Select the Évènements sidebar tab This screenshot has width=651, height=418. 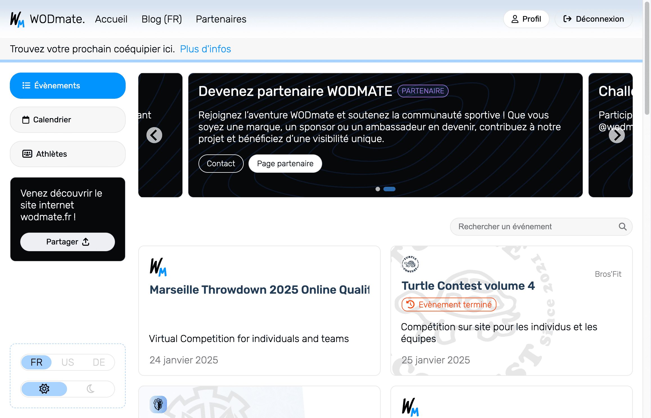[x=68, y=86]
